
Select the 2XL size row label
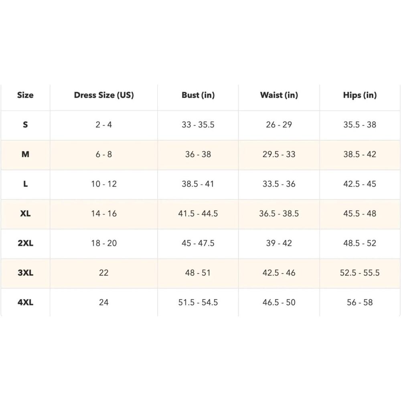point(25,243)
